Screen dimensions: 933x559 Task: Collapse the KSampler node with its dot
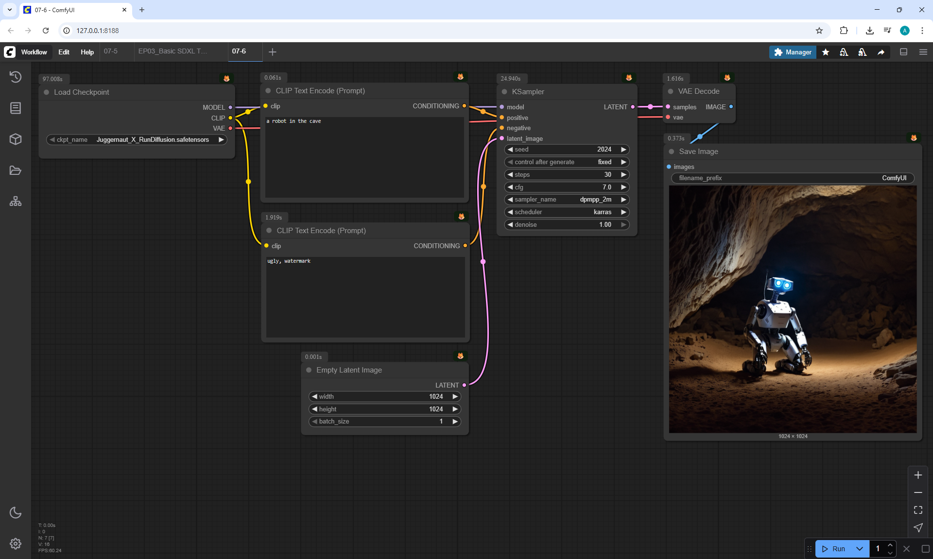(x=504, y=92)
